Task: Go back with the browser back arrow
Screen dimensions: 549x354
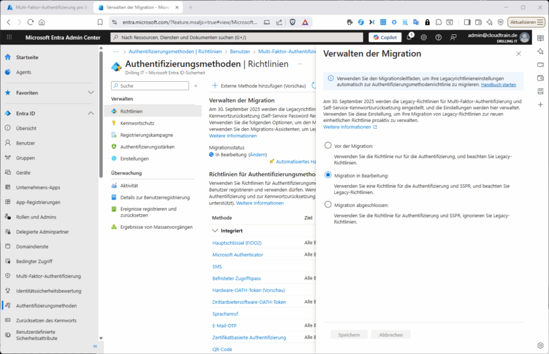Action: [9, 22]
